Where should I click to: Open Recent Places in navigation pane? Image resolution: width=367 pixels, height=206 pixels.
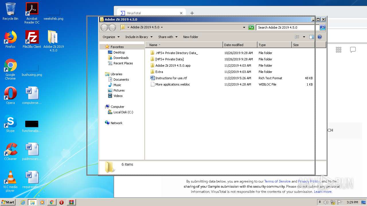[x=120, y=63]
